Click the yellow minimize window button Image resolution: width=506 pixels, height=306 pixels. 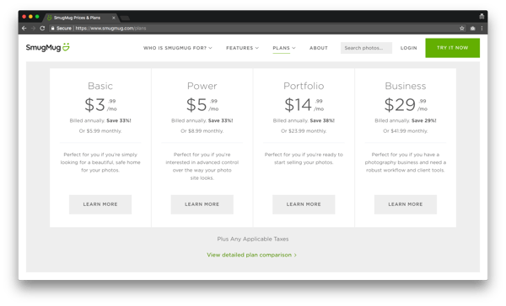[x=30, y=17]
